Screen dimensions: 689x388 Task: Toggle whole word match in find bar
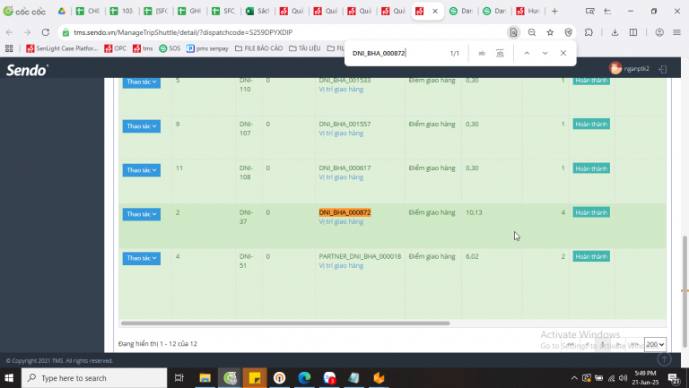[500, 53]
